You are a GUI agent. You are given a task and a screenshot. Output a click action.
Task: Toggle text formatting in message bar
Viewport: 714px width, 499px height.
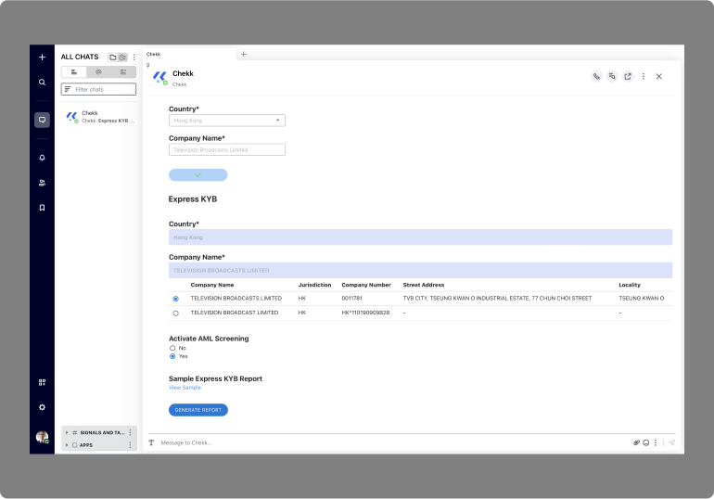151,442
